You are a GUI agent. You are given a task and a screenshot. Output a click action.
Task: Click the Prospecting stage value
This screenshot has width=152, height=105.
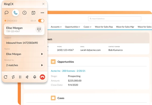pyautogui.click(x=74, y=76)
